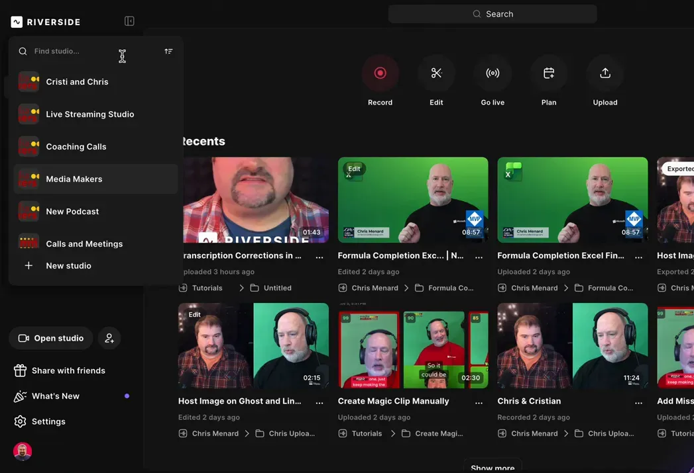Select the Edit scissors icon
Image resolution: width=694 pixels, height=473 pixels.
pos(436,73)
